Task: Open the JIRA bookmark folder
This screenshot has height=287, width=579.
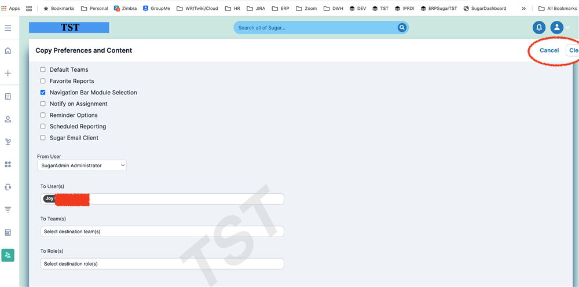Action: point(256,9)
